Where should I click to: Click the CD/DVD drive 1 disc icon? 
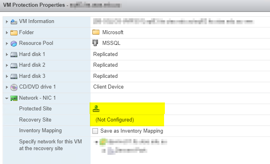(14, 87)
